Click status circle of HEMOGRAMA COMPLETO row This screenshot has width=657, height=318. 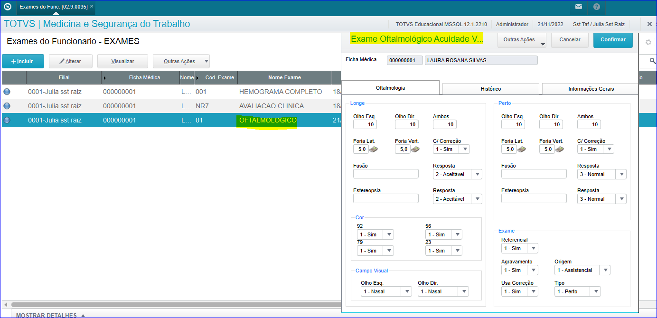click(x=7, y=92)
